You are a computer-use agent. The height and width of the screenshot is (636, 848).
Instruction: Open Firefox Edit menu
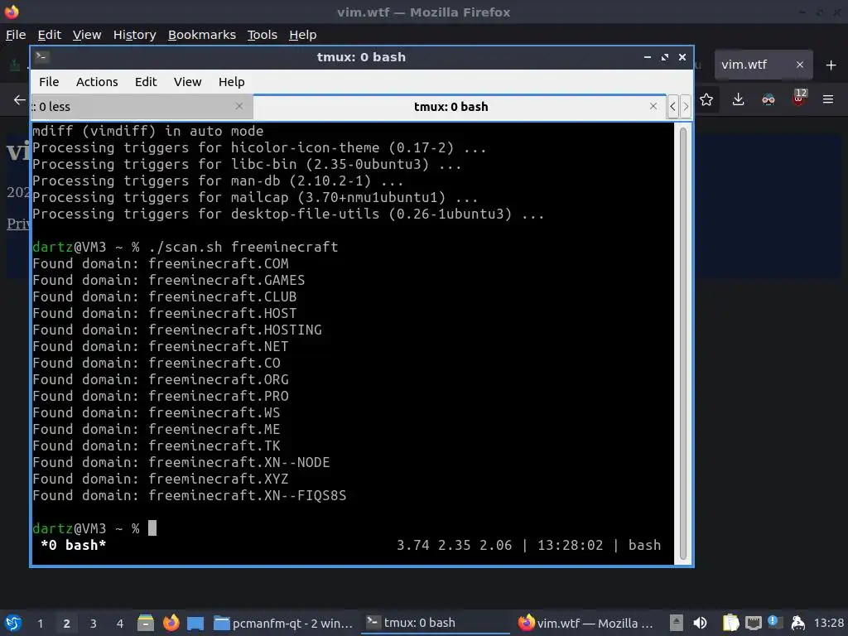(49, 35)
